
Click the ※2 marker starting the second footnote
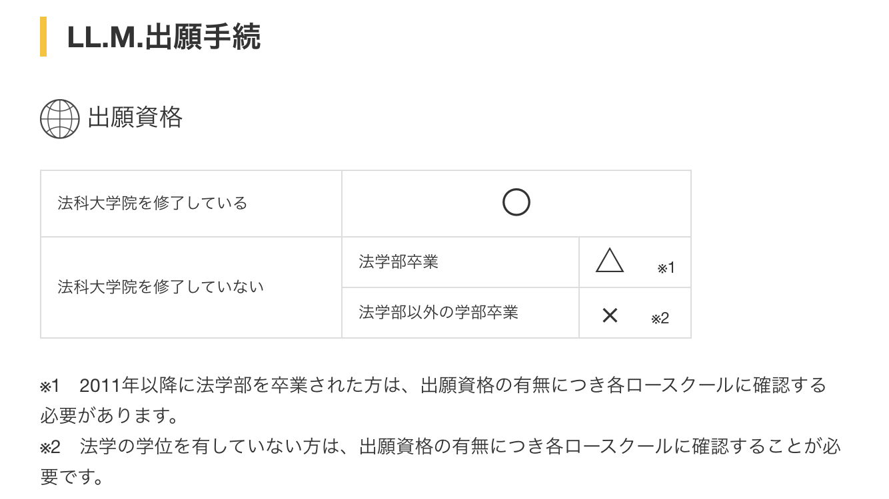(50, 446)
